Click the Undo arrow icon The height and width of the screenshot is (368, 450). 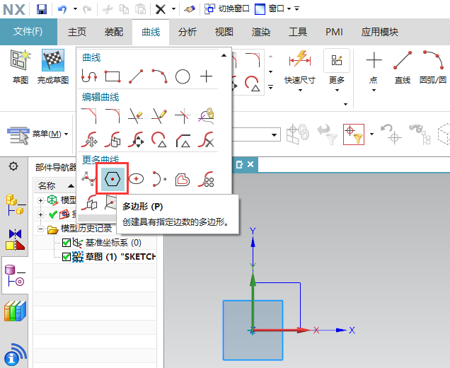pyautogui.click(x=62, y=9)
